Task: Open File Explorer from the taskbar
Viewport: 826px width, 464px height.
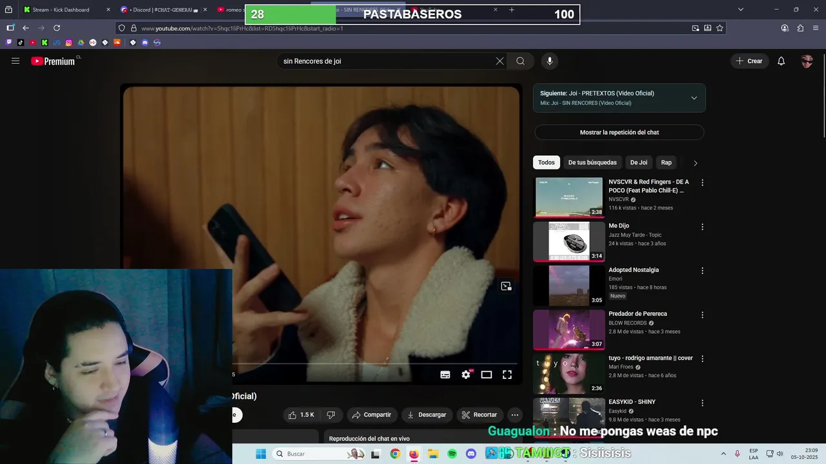Action: coord(433,454)
